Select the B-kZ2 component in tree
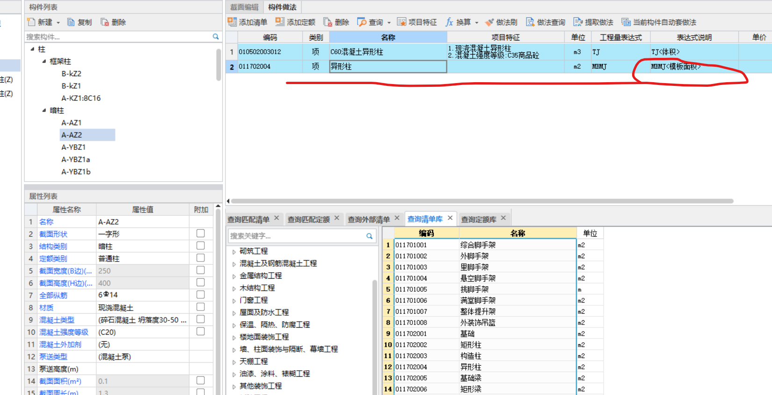This screenshot has width=772, height=395. pos(72,74)
